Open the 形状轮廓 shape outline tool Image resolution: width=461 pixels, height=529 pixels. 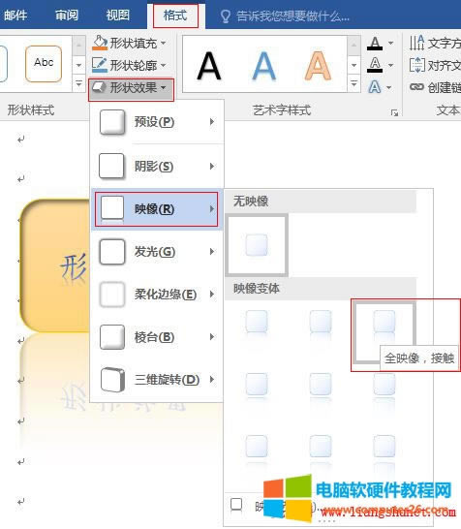pyautogui.click(x=130, y=65)
